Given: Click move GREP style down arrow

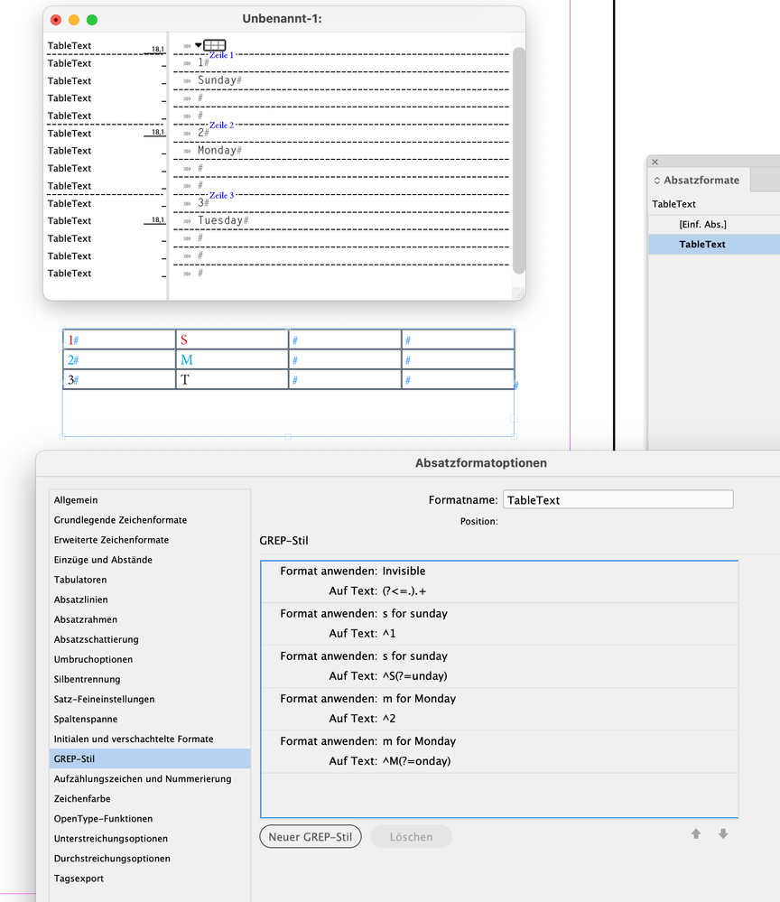Looking at the screenshot, I should (723, 833).
